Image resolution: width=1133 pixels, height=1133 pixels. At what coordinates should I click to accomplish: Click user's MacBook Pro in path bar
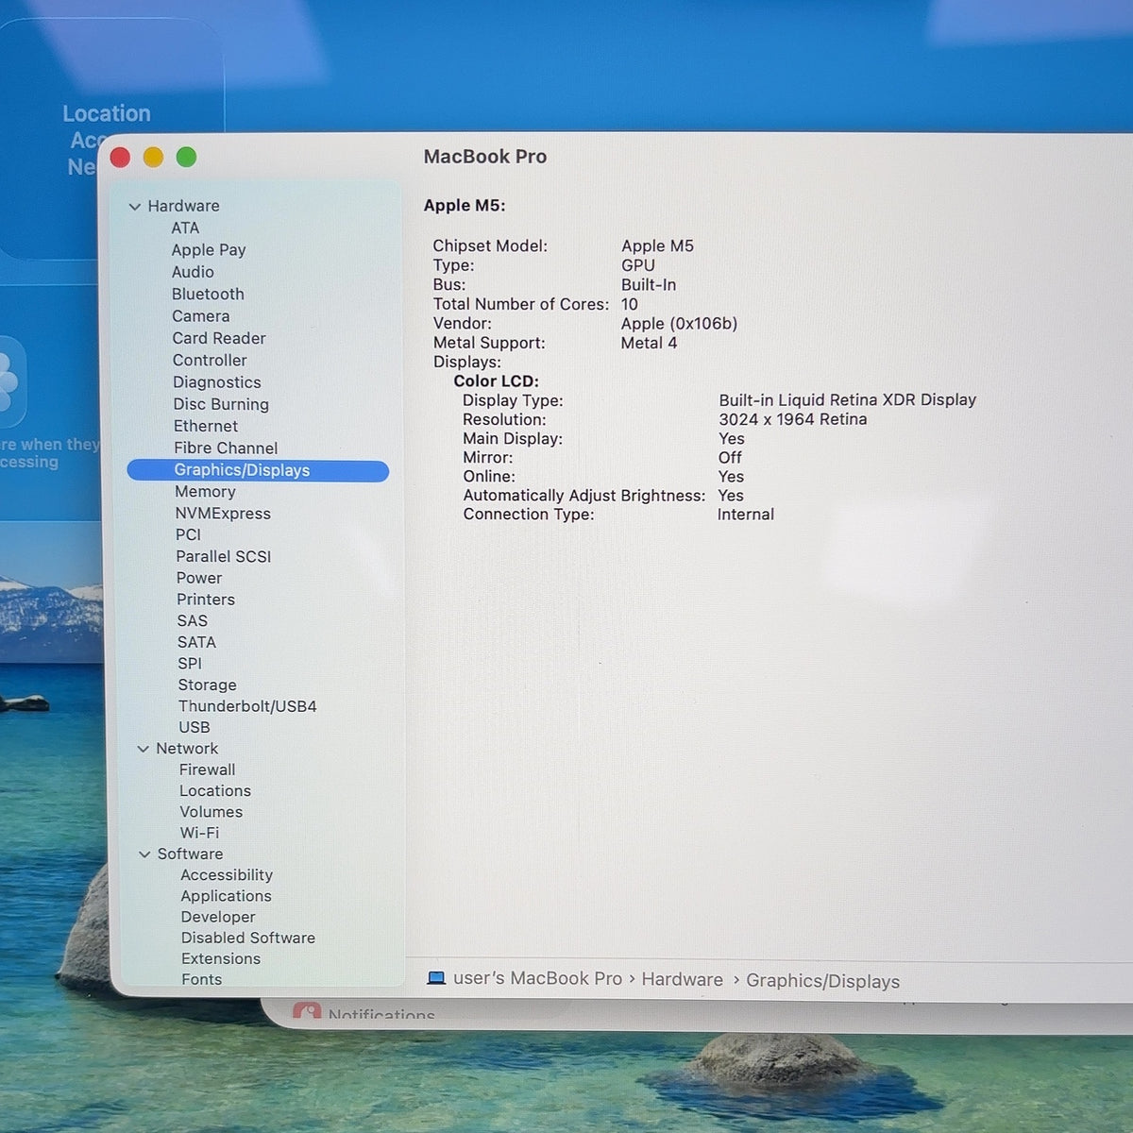(537, 978)
